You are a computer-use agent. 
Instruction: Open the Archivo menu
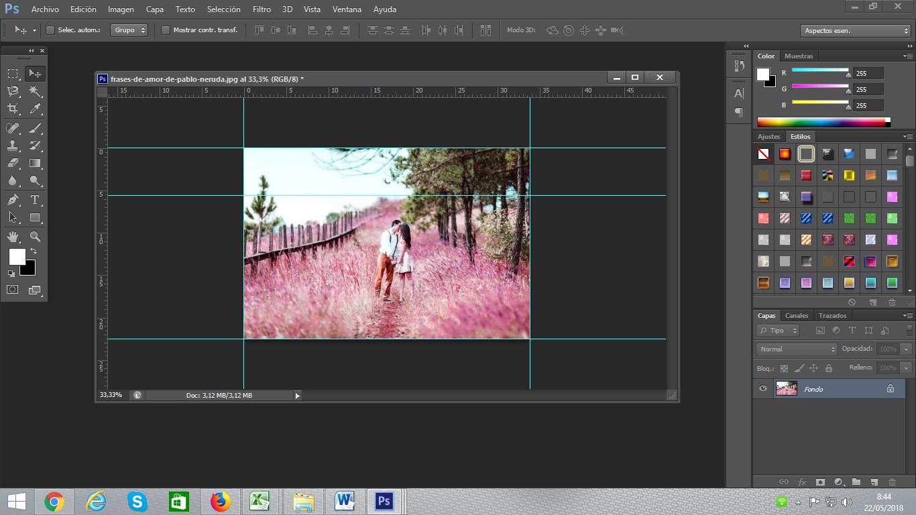click(45, 9)
